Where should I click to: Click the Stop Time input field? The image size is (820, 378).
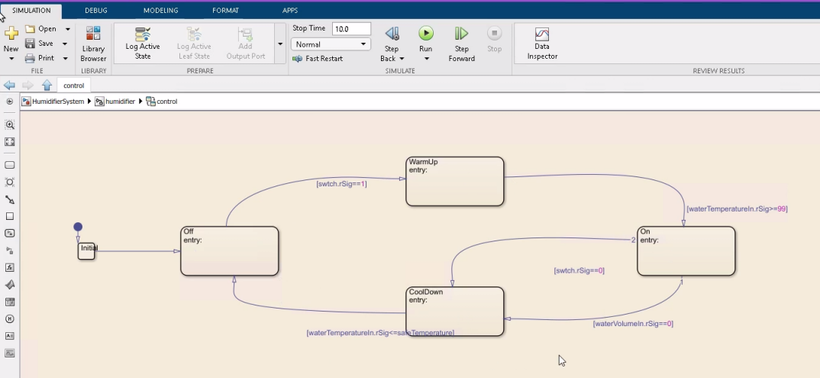(x=350, y=29)
